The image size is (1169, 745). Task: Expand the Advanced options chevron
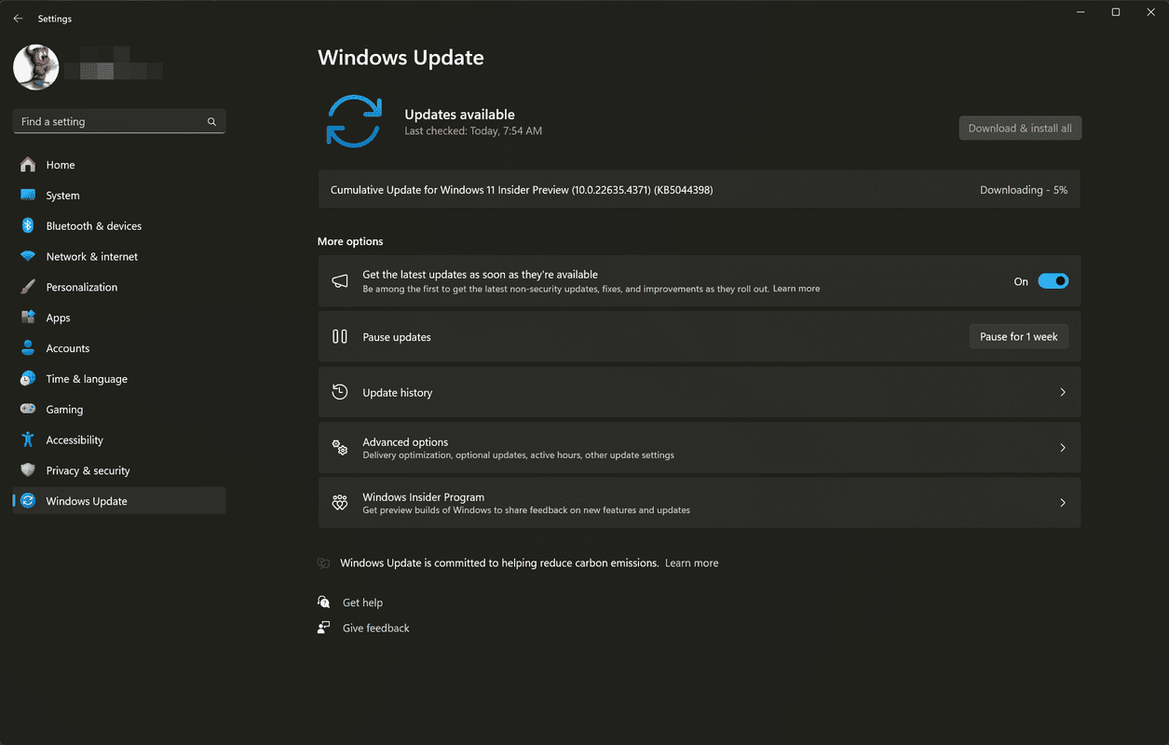1063,448
